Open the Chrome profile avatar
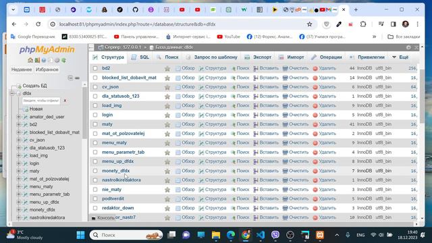Image resolution: width=432 pixels, height=243 pixels. 405,24
